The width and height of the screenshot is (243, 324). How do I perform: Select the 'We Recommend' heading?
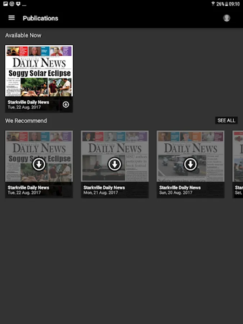pos(26,121)
